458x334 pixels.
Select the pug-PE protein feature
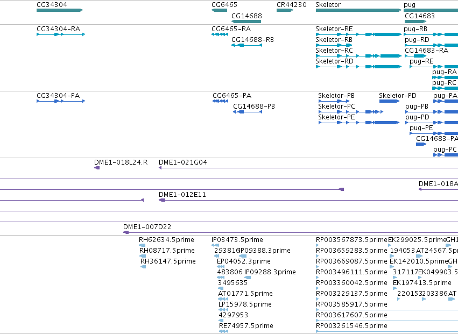coord(434,134)
